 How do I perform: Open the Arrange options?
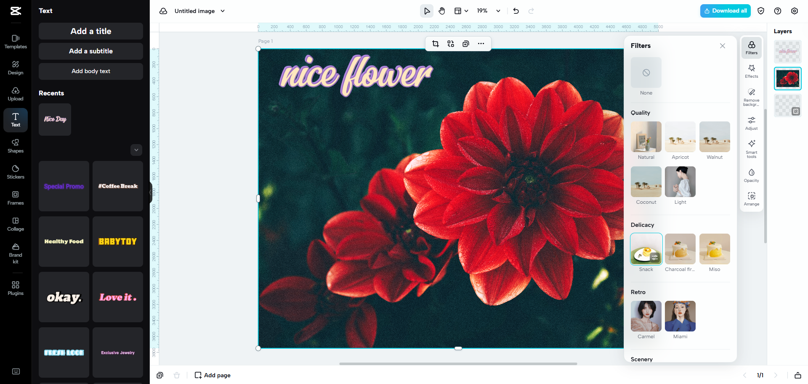click(751, 198)
